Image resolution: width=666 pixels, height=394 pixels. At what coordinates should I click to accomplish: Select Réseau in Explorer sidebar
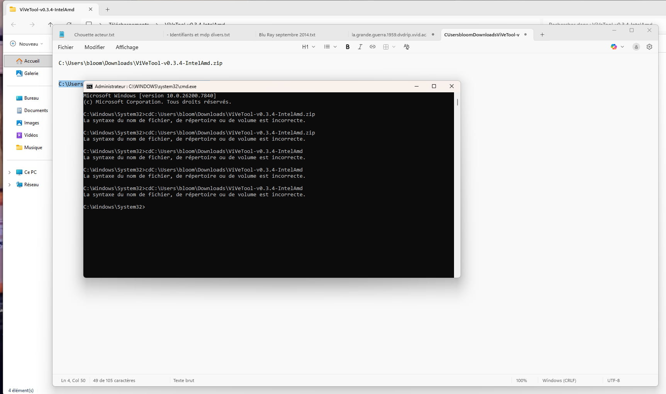[x=28, y=185]
